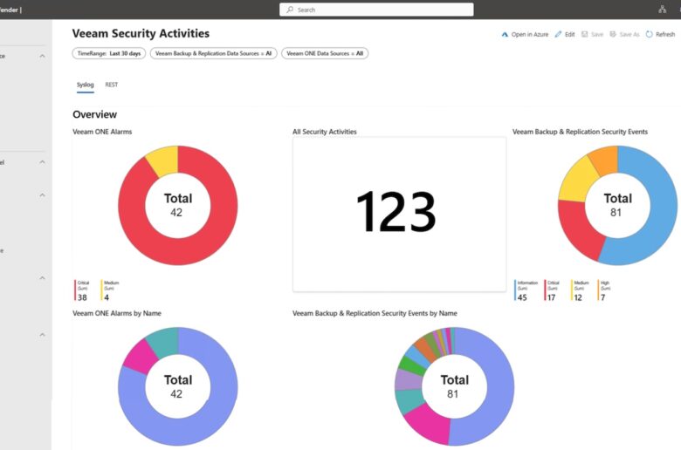This screenshot has width=681, height=450.
Task: Click the Save As icon
Action: (x=613, y=34)
